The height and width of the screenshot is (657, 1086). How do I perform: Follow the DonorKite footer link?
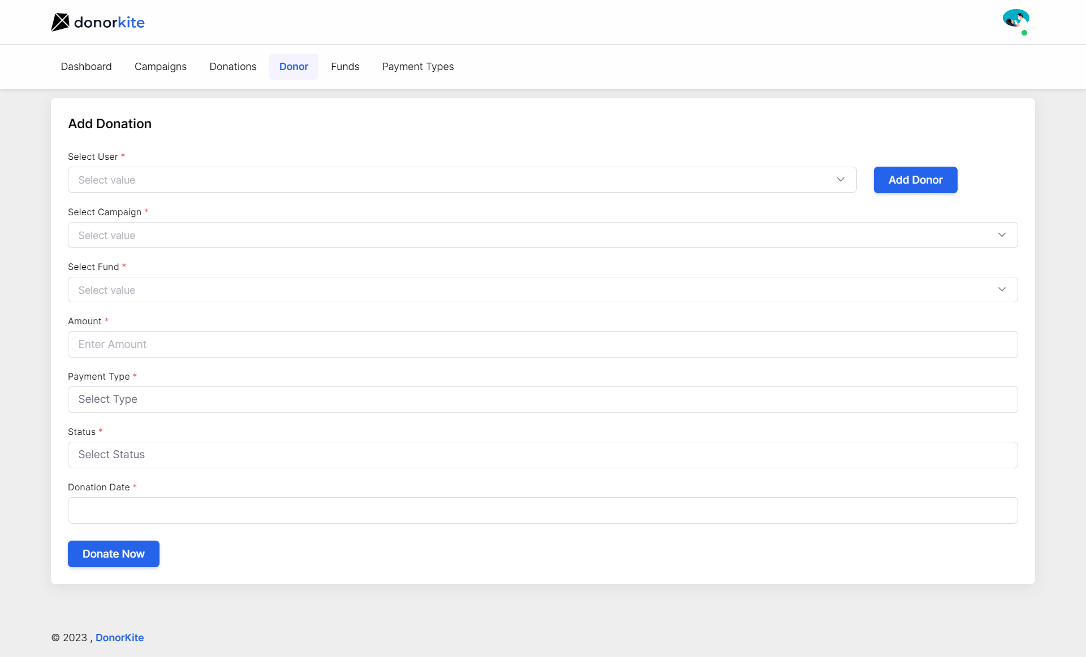[119, 637]
